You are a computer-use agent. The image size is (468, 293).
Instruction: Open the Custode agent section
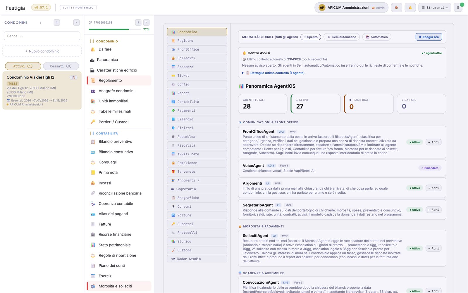pyautogui.click(x=197, y=250)
